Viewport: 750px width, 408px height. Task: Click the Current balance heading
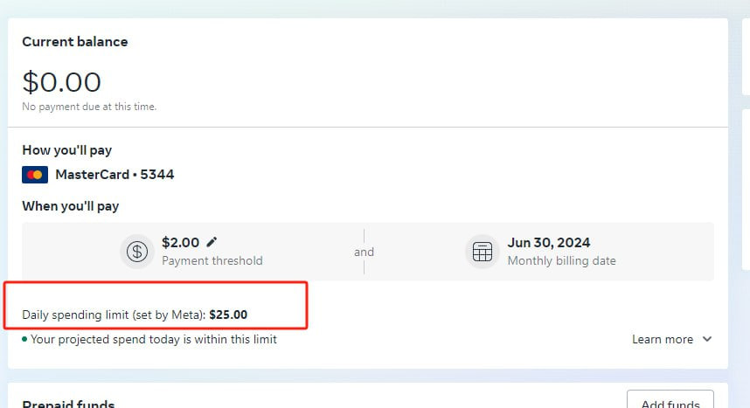click(x=75, y=42)
